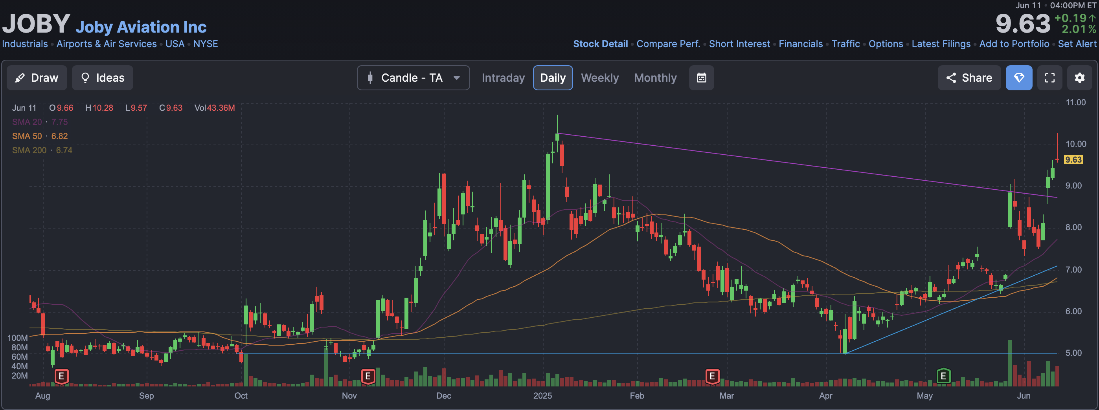Open the Short Interest link
The height and width of the screenshot is (410, 1099).
click(739, 44)
